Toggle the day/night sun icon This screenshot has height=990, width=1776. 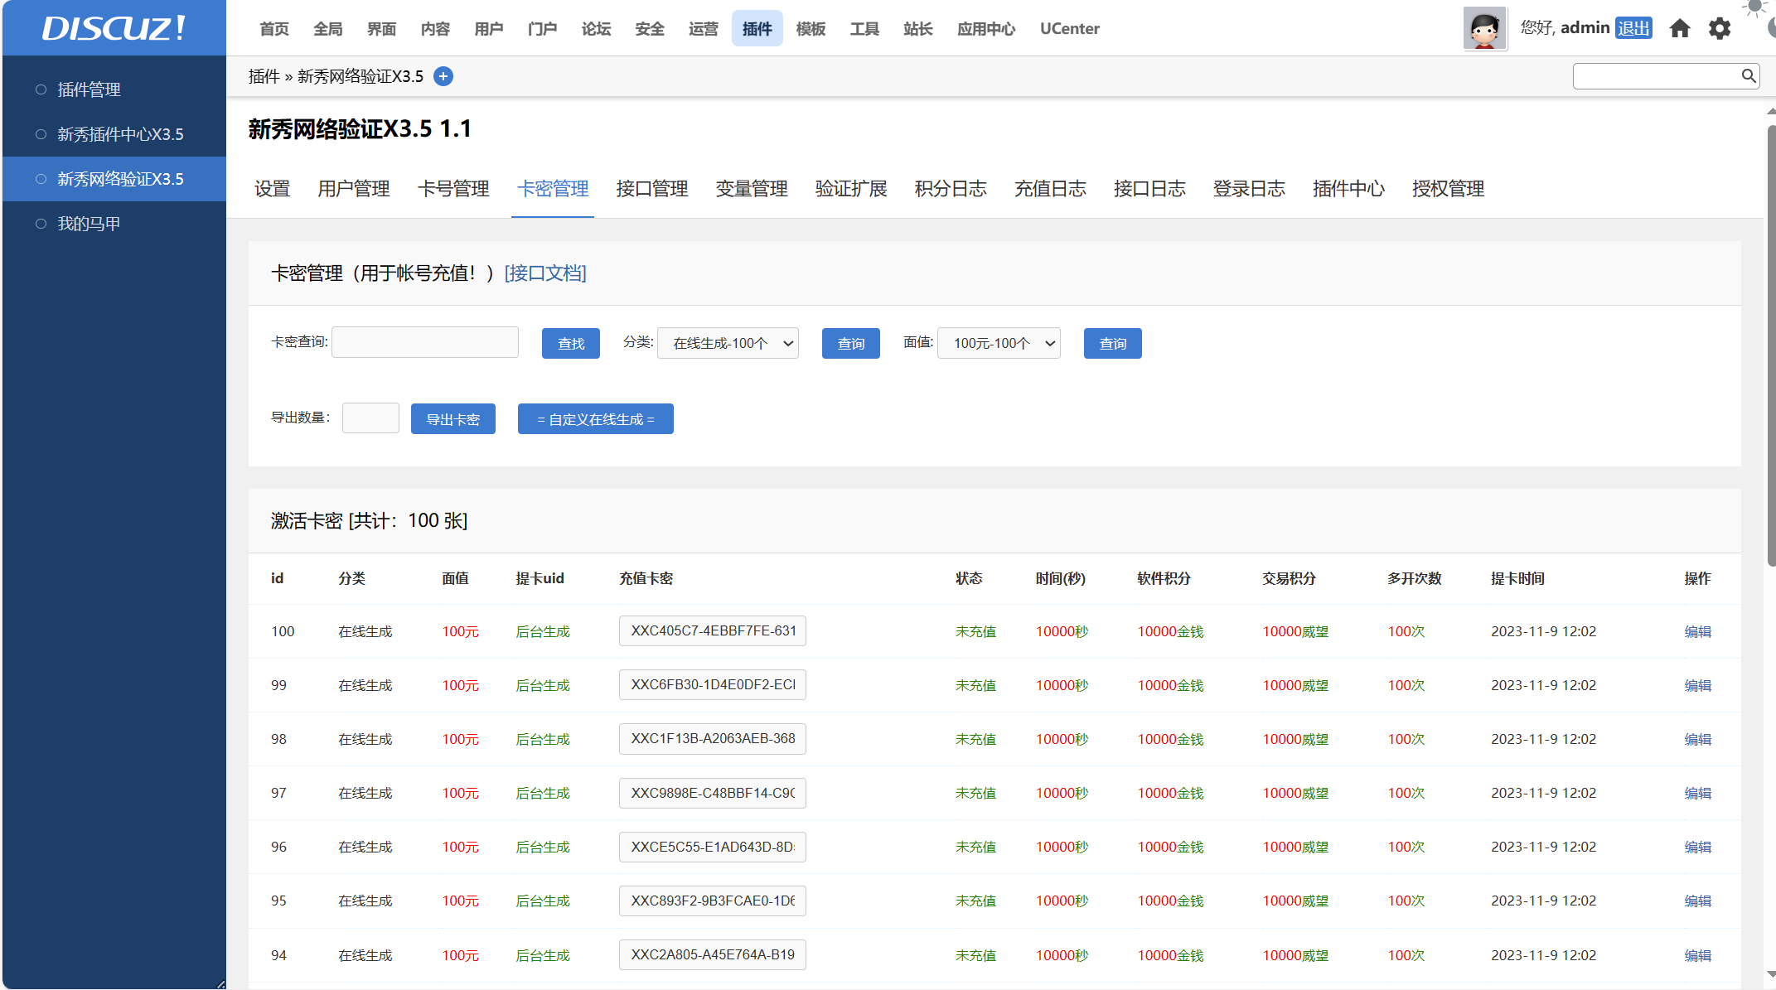tap(1754, 8)
